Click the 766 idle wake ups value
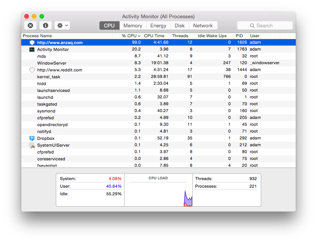Image resolution: width=317 pixels, height=242 pixels. (227, 76)
